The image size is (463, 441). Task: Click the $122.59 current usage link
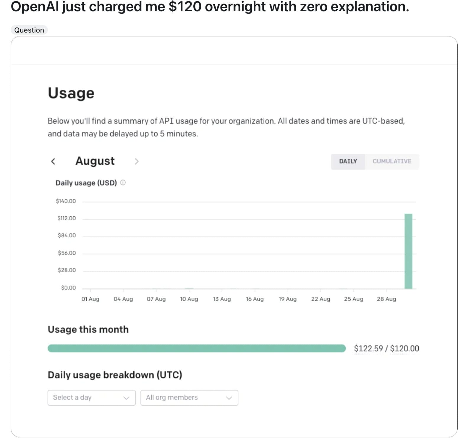pos(368,348)
